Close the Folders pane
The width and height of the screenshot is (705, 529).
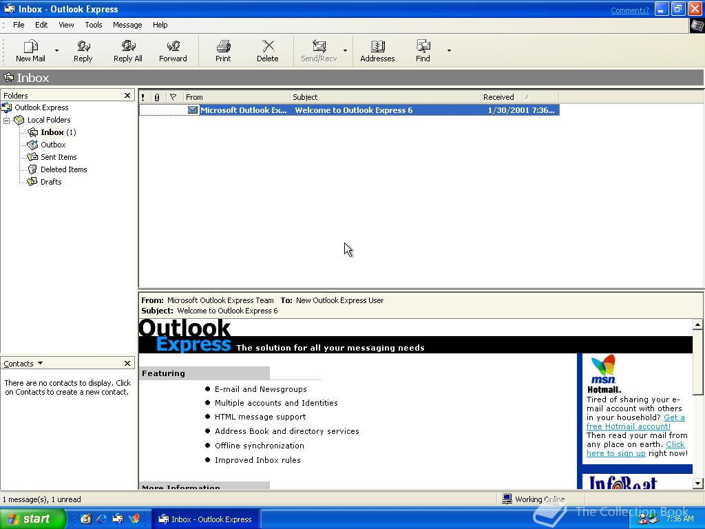click(x=127, y=95)
